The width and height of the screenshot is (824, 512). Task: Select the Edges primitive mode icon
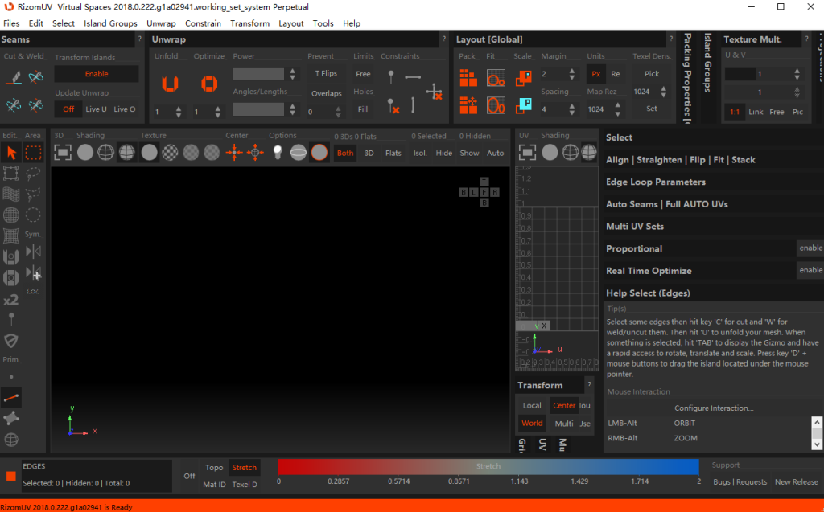coord(11,399)
